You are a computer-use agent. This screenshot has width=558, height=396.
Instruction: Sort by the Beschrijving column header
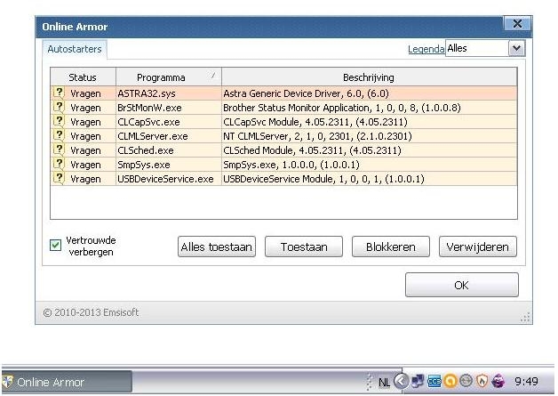(369, 77)
